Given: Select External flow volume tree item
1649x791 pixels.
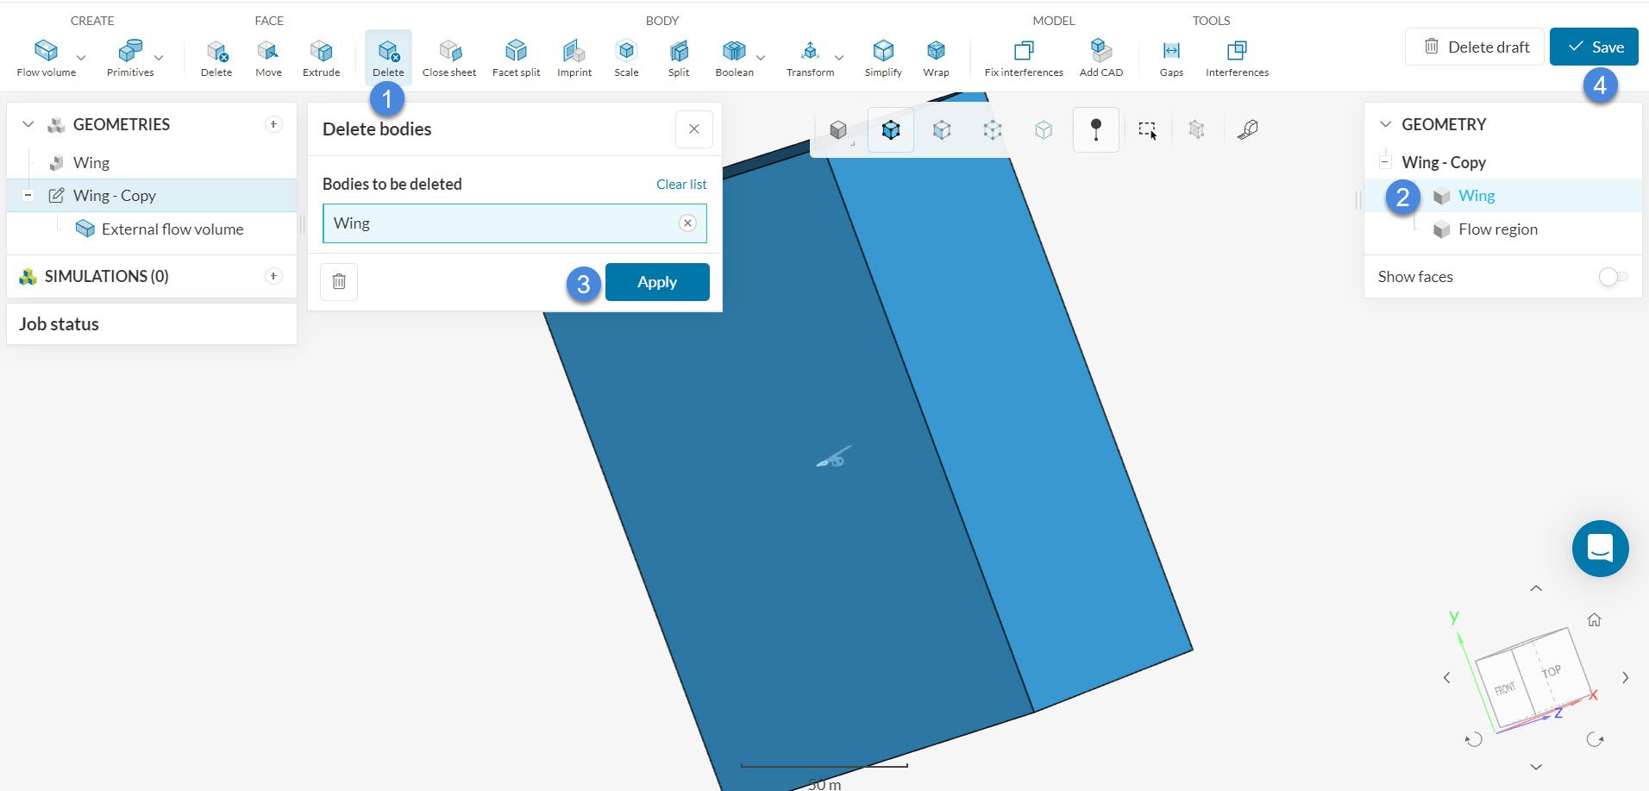Looking at the screenshot, I should tap(172, 229).
